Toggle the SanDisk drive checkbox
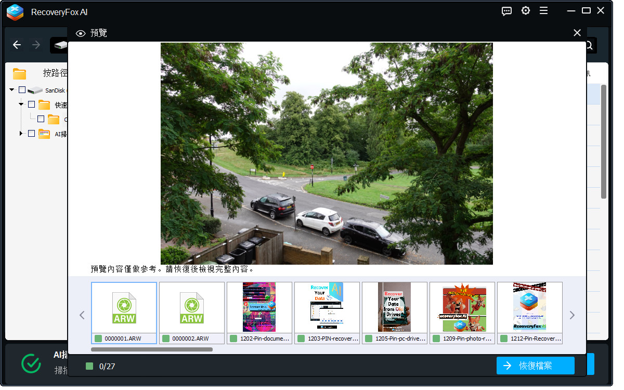Screen dimensions: 624x390 [x=22, y=90]
